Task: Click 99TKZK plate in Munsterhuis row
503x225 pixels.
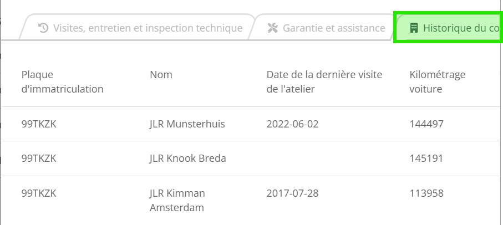Action: click(39, 124)
